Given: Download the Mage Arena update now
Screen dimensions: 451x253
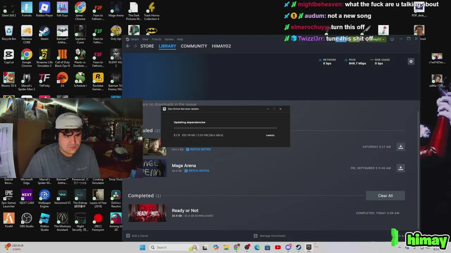Looking at the screenshot, I should coord(401,168).
